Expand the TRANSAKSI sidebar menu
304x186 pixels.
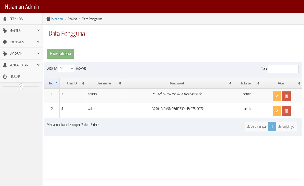21,42
